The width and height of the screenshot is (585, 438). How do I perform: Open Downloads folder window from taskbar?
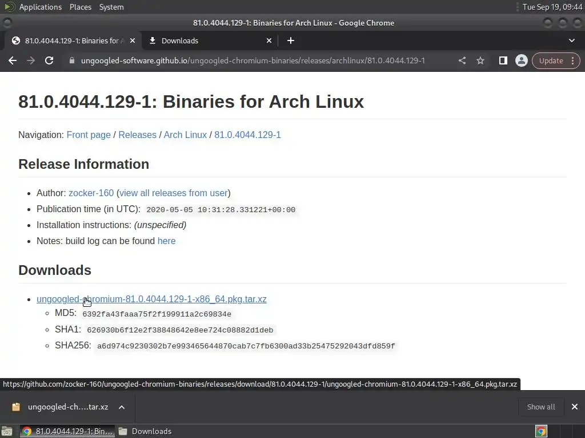[x=145, y=431]
